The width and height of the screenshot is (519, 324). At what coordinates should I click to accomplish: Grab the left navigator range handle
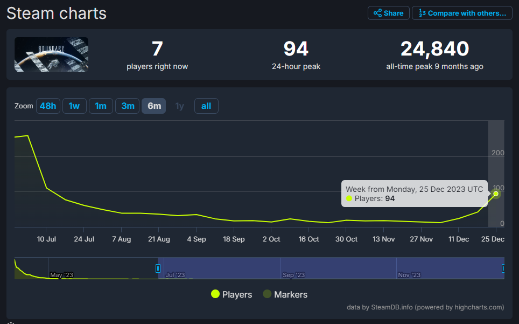(158, 268)
